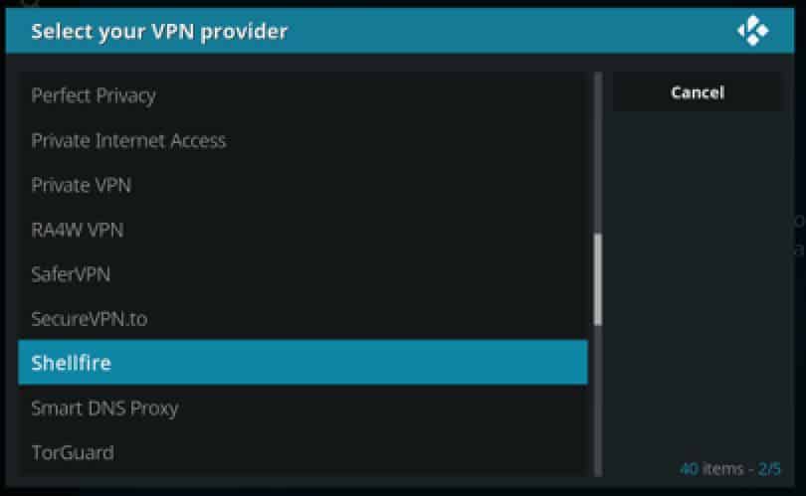Click the scrollbar track above the handle

coord(598,153)
